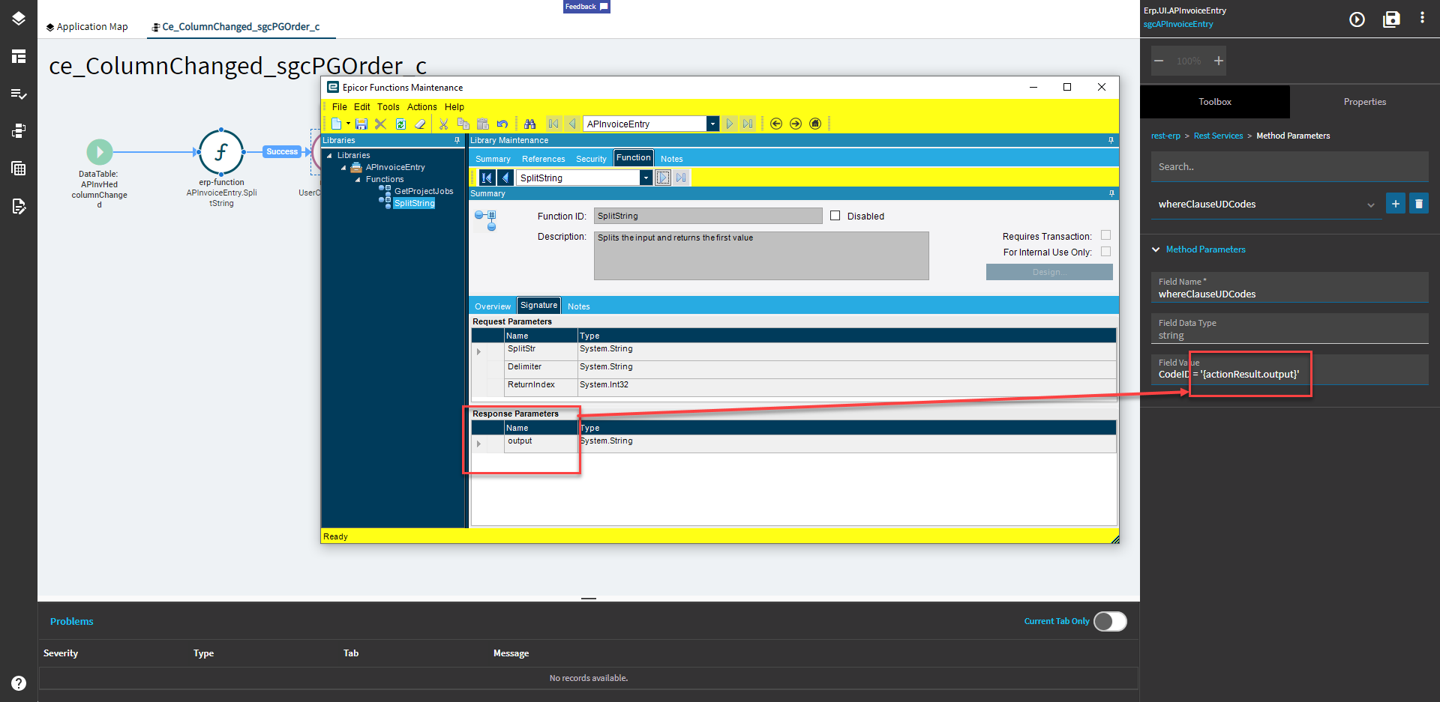Add a method parameter with plus button
Image resolution: width=1440 pixels, height=702 pixels.
click(1395, 204)
